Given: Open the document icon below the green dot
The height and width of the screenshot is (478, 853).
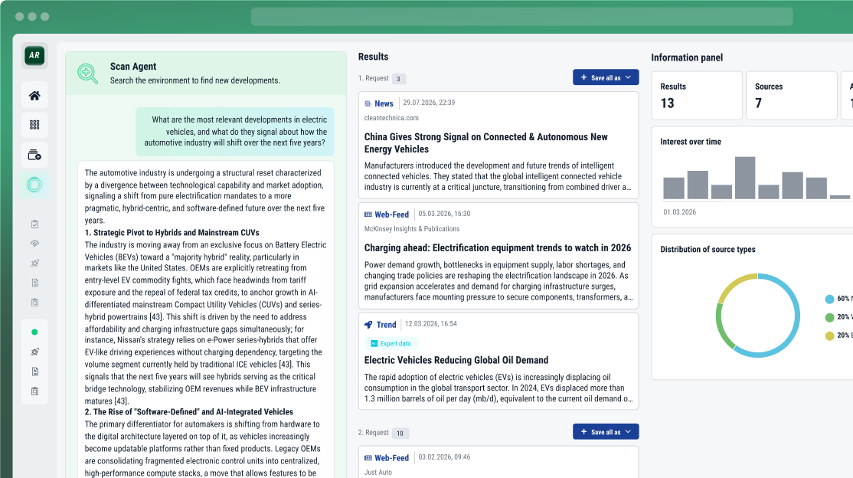Looking at the screenshot, I should 34,372.
